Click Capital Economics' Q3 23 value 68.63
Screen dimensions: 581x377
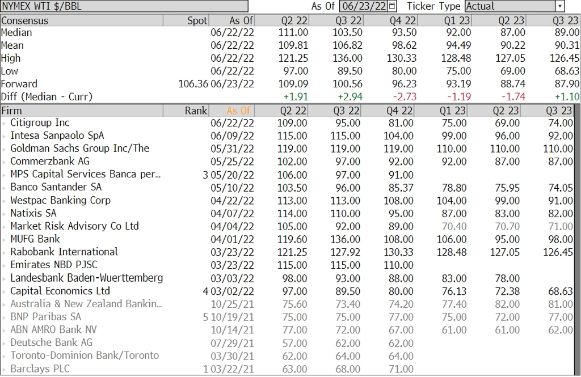click(561, 291)
